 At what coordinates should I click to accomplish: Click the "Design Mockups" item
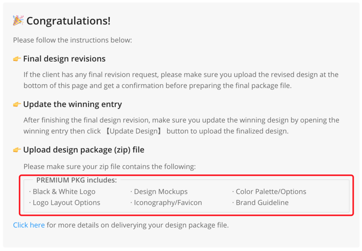[161, 192]
